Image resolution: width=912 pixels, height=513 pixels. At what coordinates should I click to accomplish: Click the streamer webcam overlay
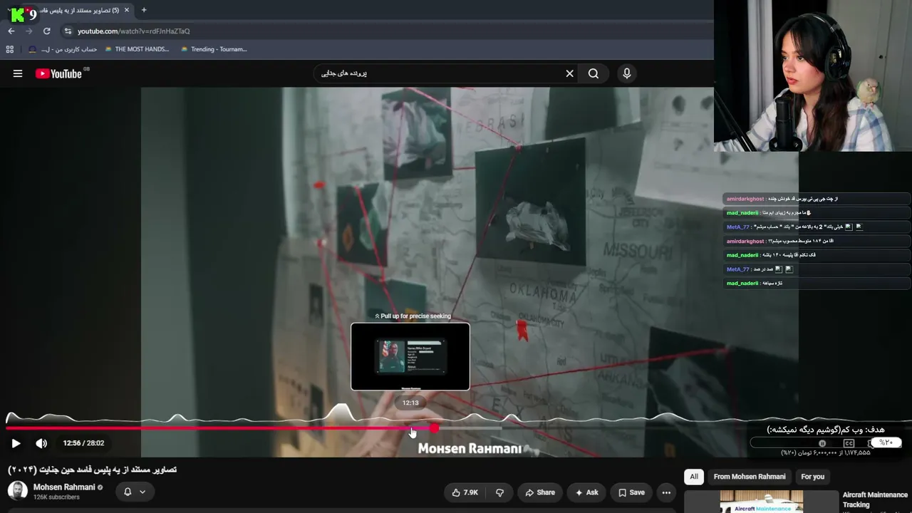(812, 76)
